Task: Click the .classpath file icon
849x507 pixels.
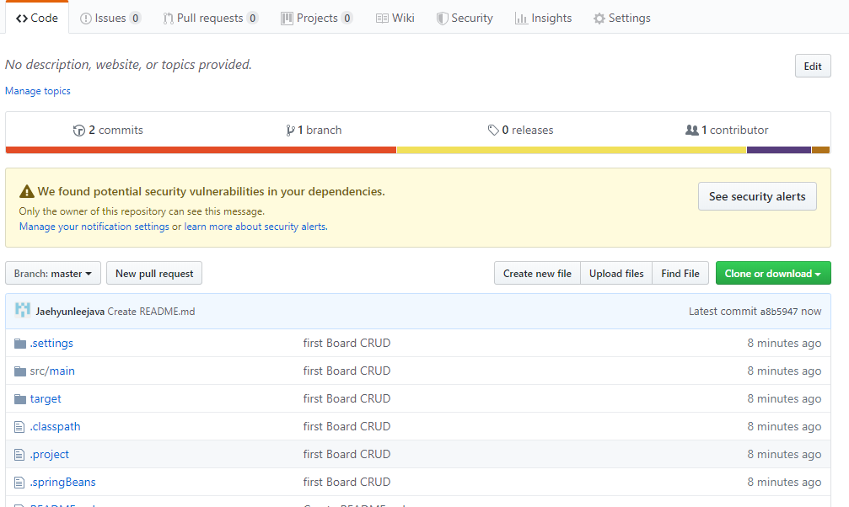Action: point(19,427)
